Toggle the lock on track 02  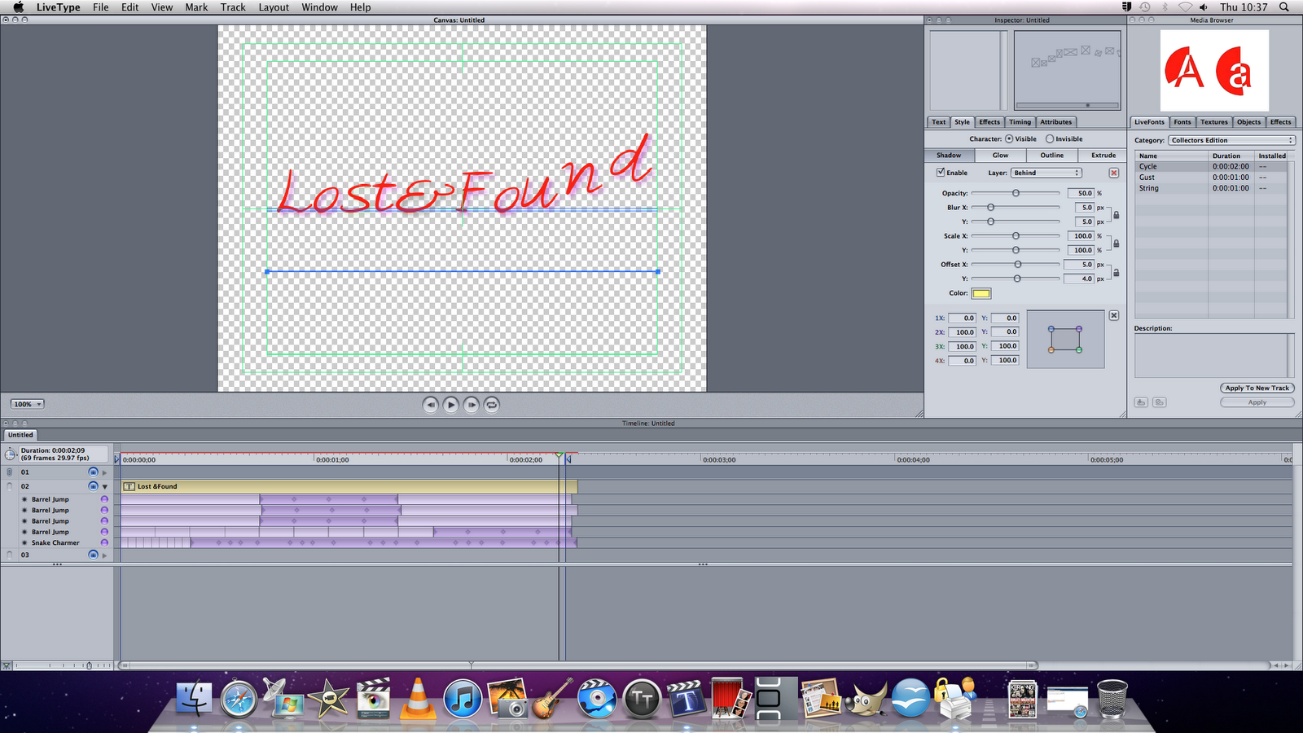tap(10, 486)
